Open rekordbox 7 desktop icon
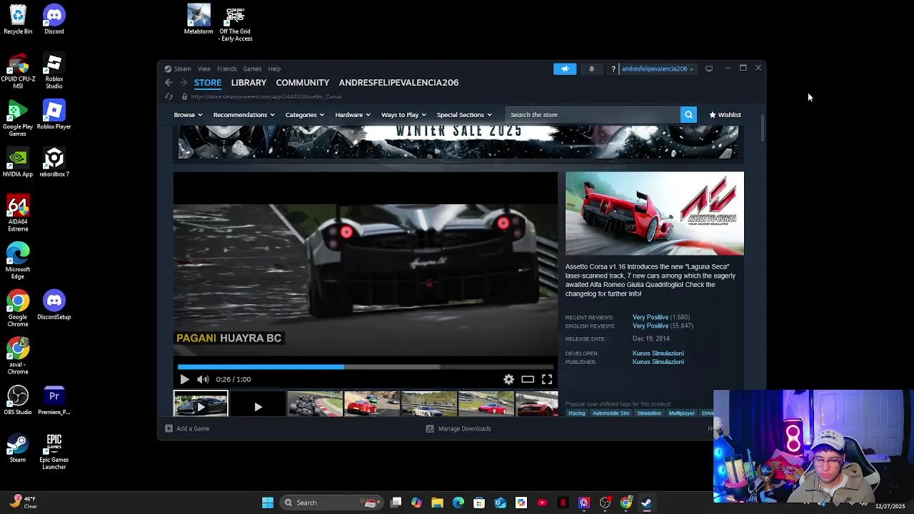Screen dimensions: 914x514 54,162
